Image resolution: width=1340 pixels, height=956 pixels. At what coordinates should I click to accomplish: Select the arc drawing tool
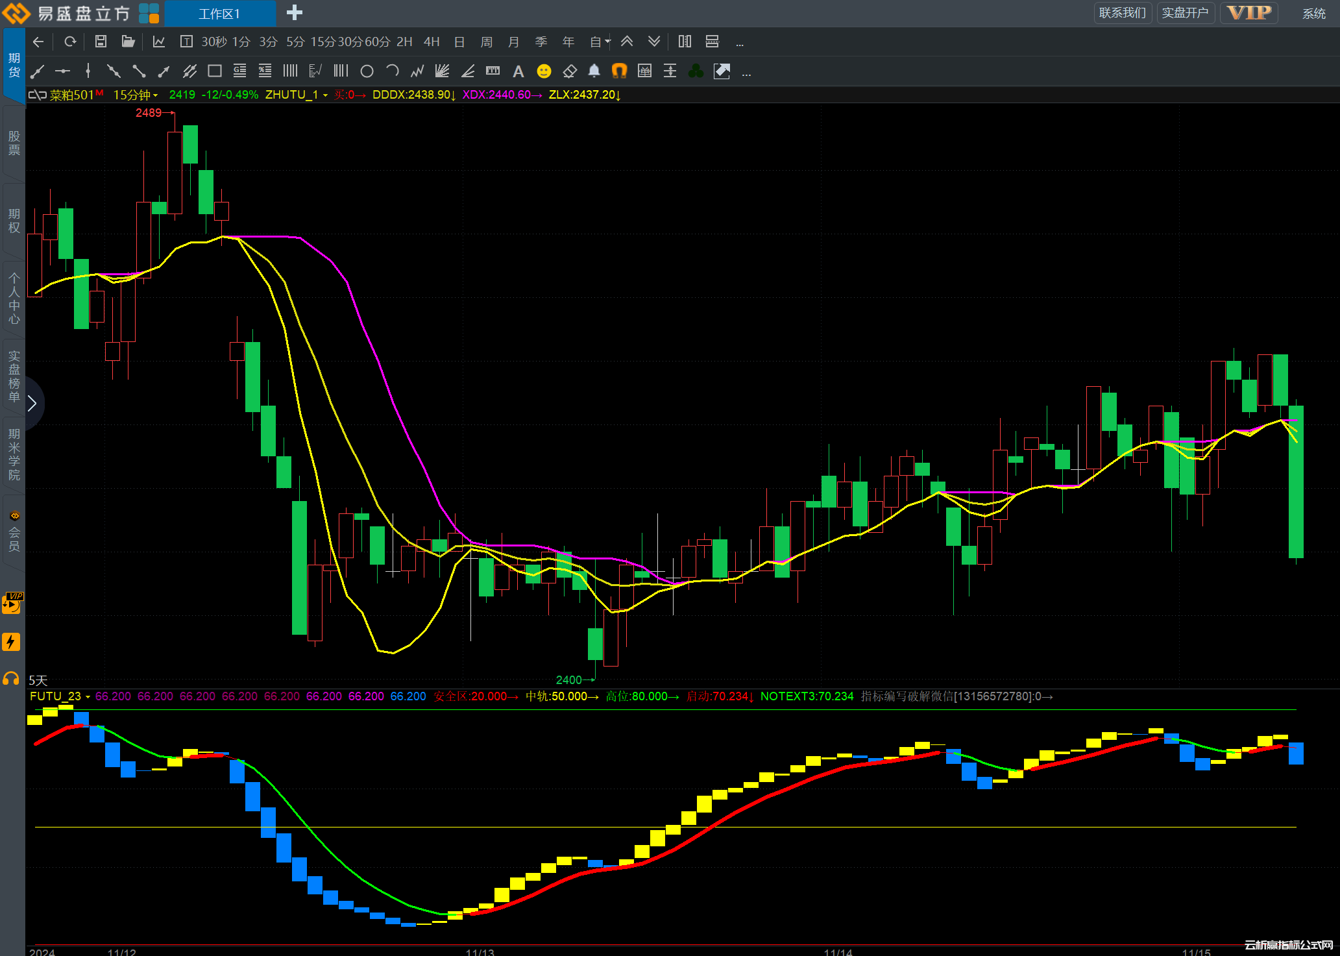coord(392,71)
